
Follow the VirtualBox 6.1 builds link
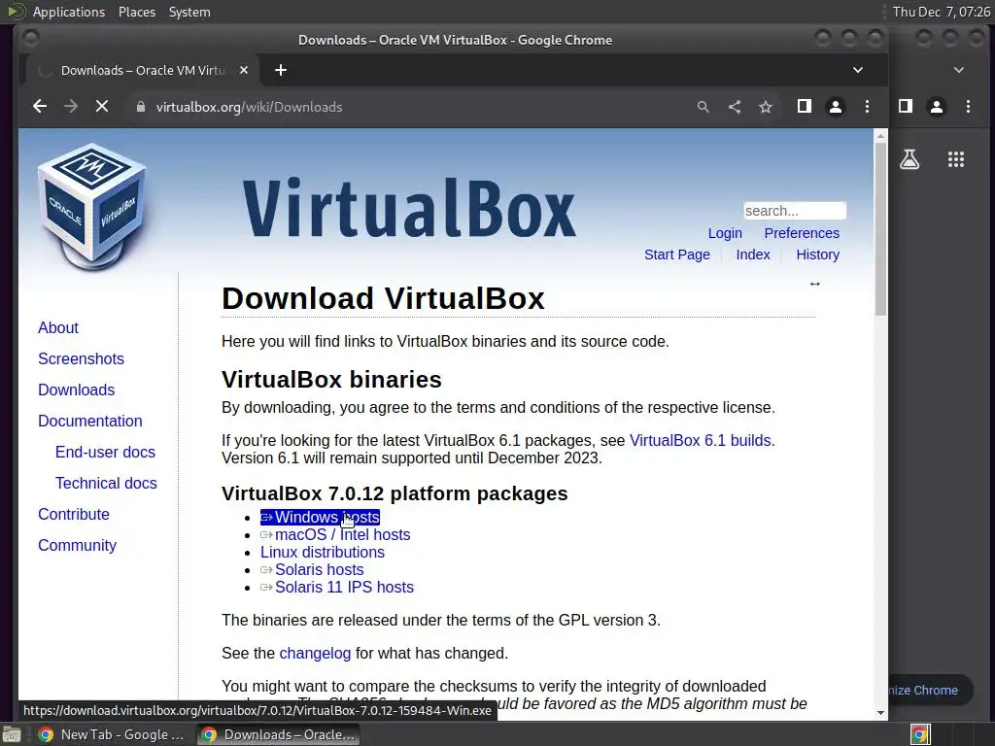[x=700, y=441]
